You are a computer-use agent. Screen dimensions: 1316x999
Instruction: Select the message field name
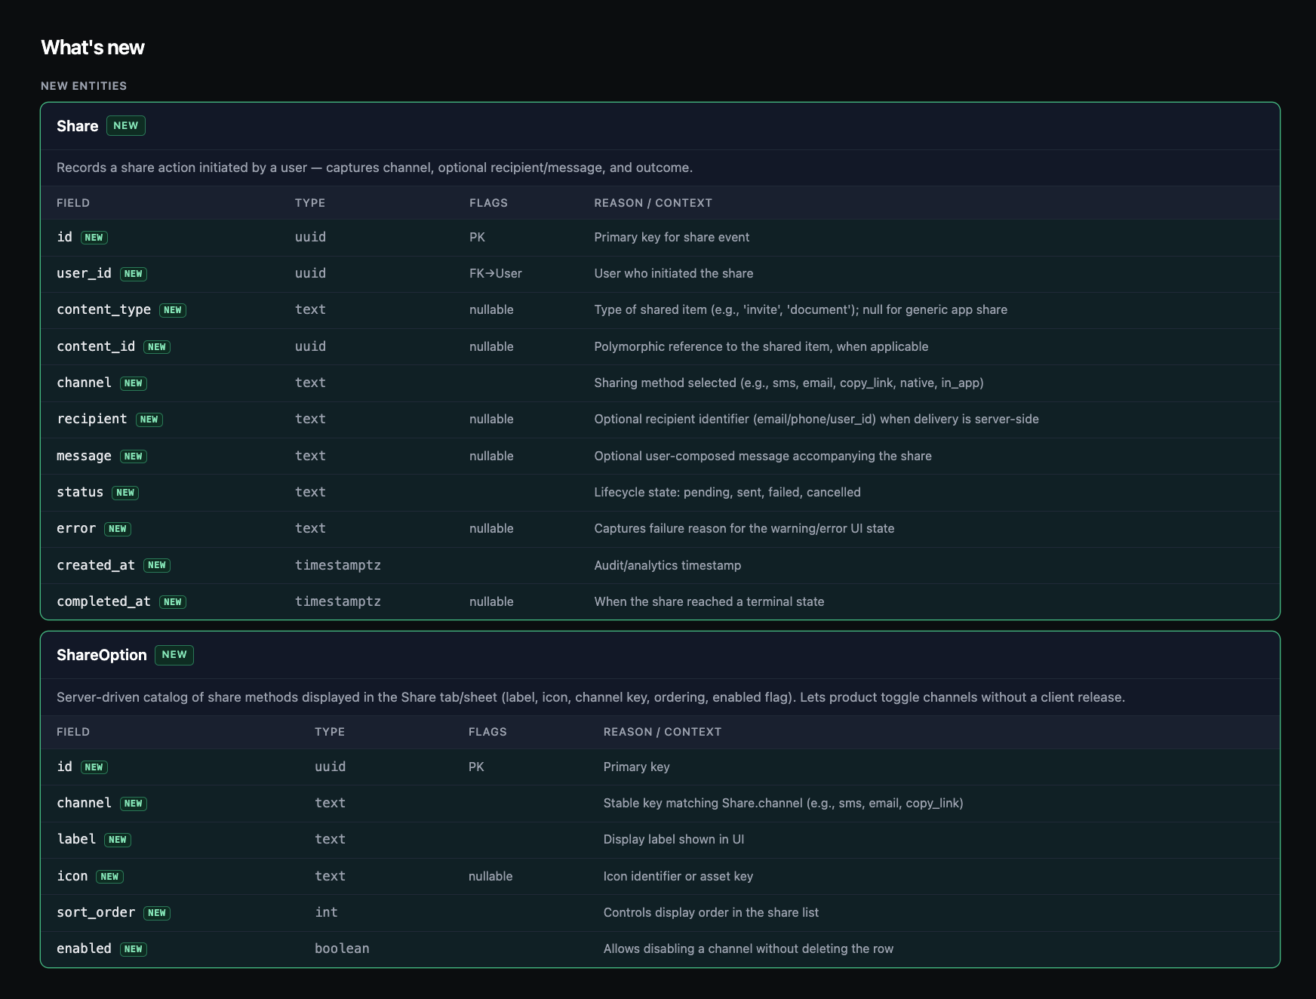[x=84, y=456]
